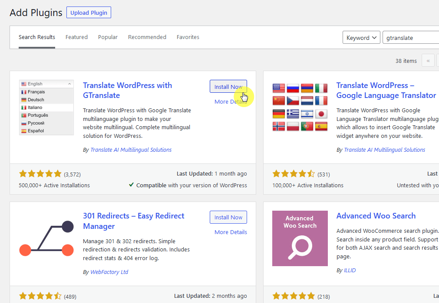This screenshot has height=303, width=439.
Task: Click the search field containing gtranslate
Action: pos(410,37)
